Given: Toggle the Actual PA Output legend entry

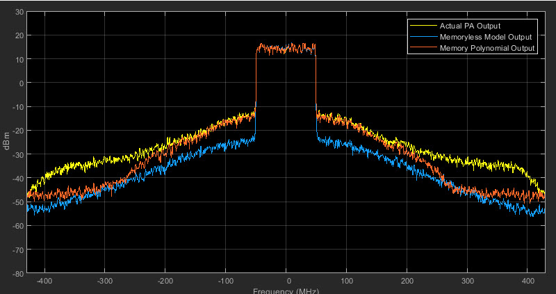Looking at the screenshot, I should [469, 26].
